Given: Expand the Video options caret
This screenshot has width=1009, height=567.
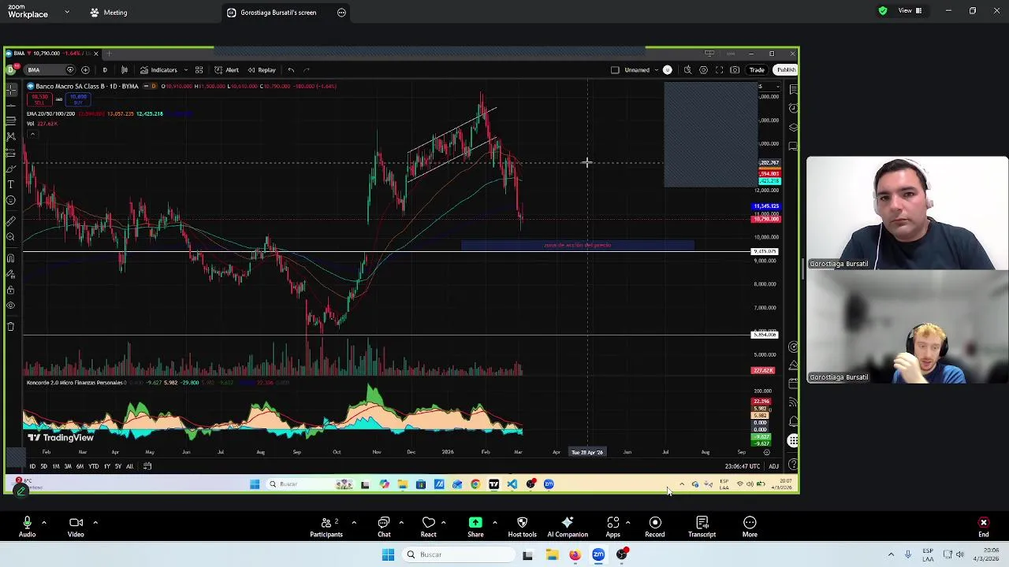Looking at the screenshot, I should (x=95, y=522).
